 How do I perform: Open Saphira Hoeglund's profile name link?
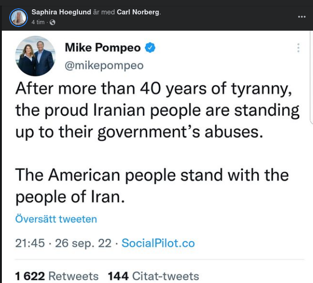tap(61, 12)
